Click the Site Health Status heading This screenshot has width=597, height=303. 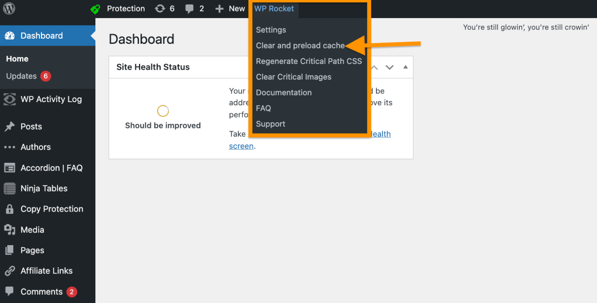(153, 67)
